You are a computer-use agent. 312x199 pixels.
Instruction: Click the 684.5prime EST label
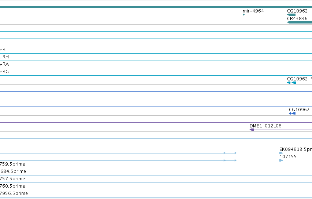pos(13,171)
